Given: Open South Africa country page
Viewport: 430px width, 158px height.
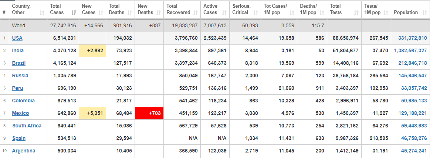Looking at the screenshot, I should pos(27,126).
